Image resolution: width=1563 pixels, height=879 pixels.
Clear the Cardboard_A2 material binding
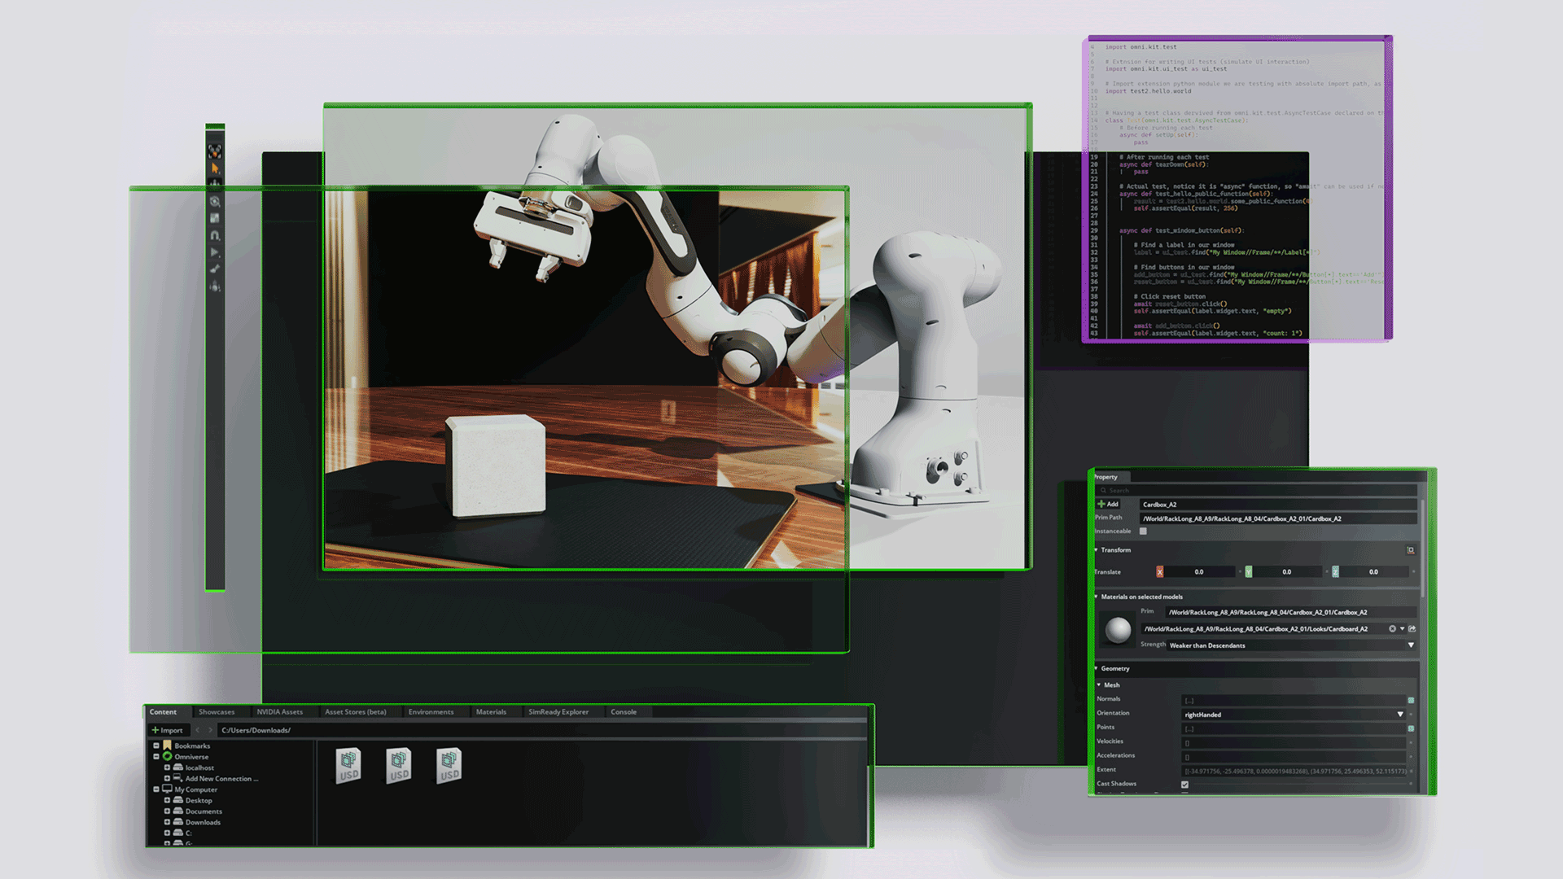[x=1392, y=629]
